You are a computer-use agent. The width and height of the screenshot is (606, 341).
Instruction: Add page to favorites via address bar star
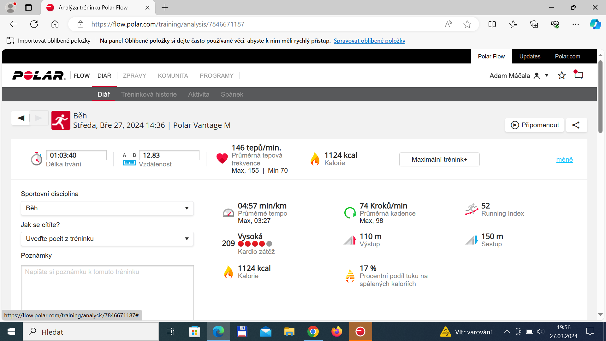[x=467, y=24]
